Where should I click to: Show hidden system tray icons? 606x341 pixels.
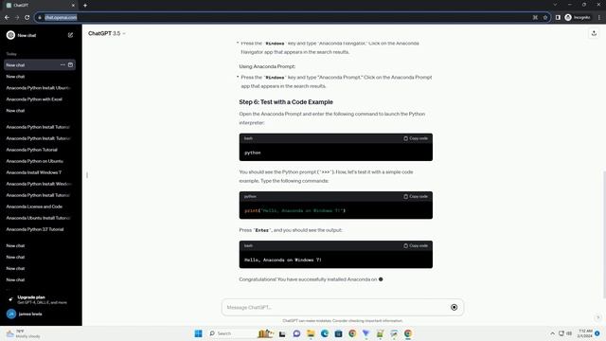[x=552, y=333]
